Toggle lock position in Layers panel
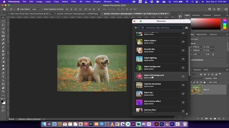 [x=198, y=82]
